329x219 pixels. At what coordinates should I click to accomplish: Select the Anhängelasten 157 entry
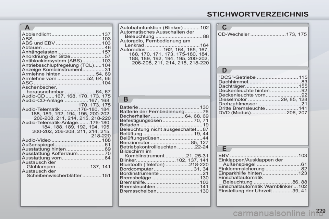pyautogui.click(x=66, y=52)
